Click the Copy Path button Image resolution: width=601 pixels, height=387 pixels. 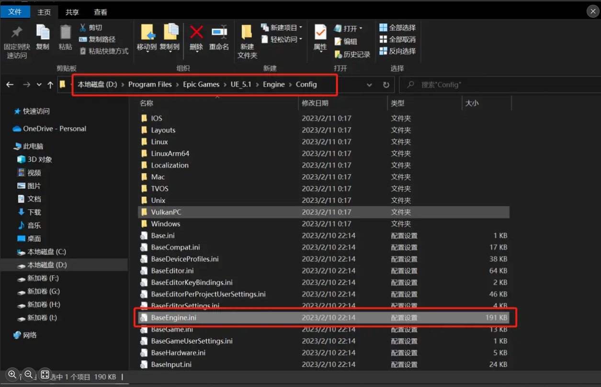click(x=97, y=39)
